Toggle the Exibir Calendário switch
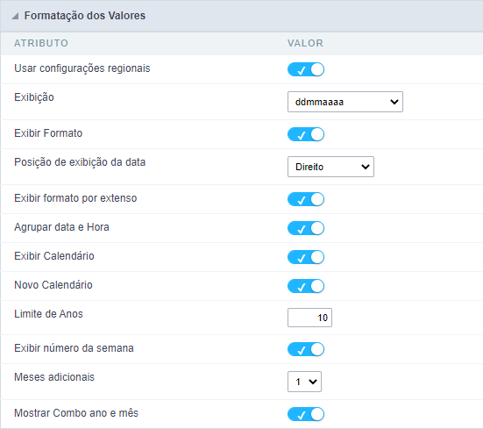Image resolution: width=483 pixels, height=429 pixels. pos(306,257)
